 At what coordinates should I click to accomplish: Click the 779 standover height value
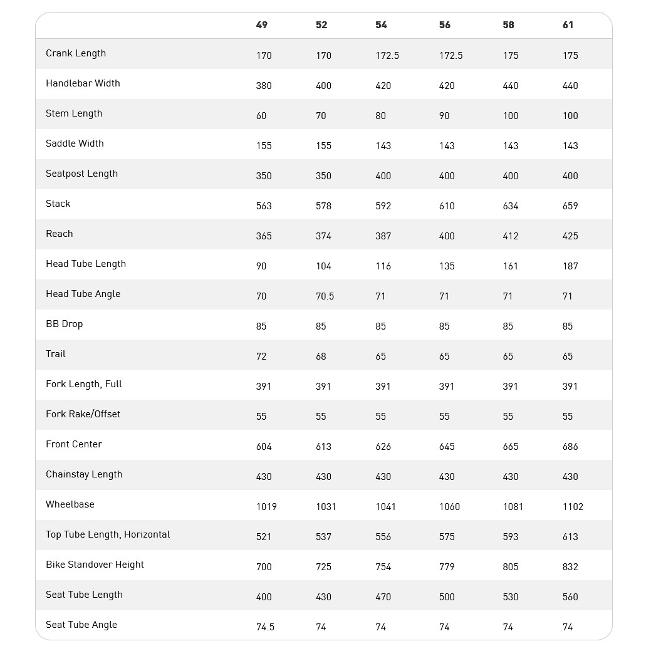(447, 567)
